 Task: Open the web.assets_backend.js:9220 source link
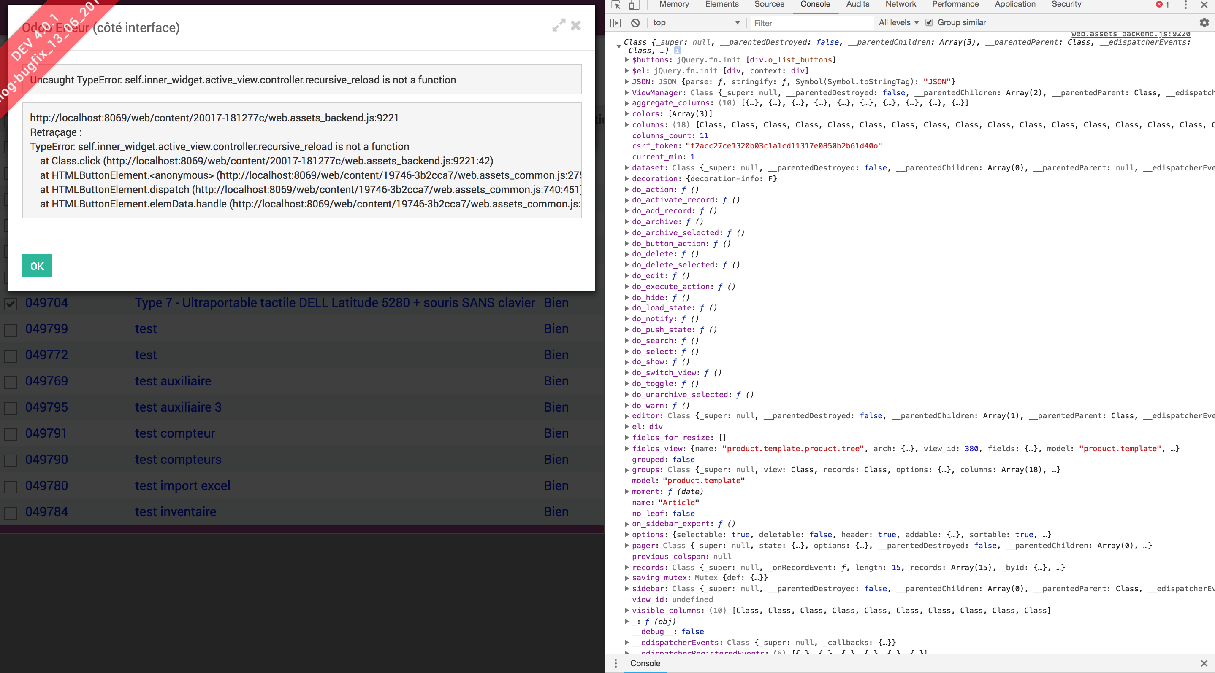point(1130,33)
